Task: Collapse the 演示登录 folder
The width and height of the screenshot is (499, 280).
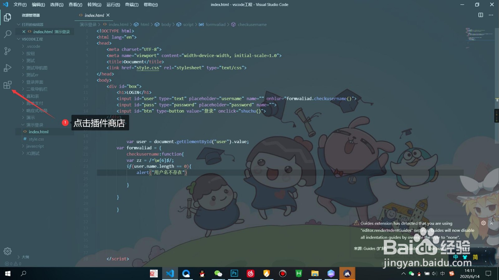Action: coord(45,125)
